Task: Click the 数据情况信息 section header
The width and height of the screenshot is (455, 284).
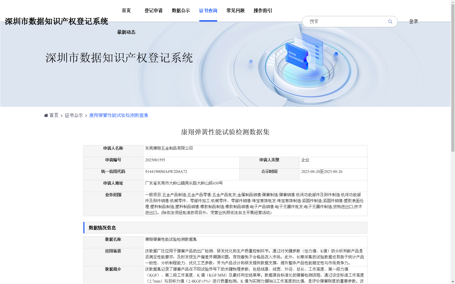Action: click(225, 228)
